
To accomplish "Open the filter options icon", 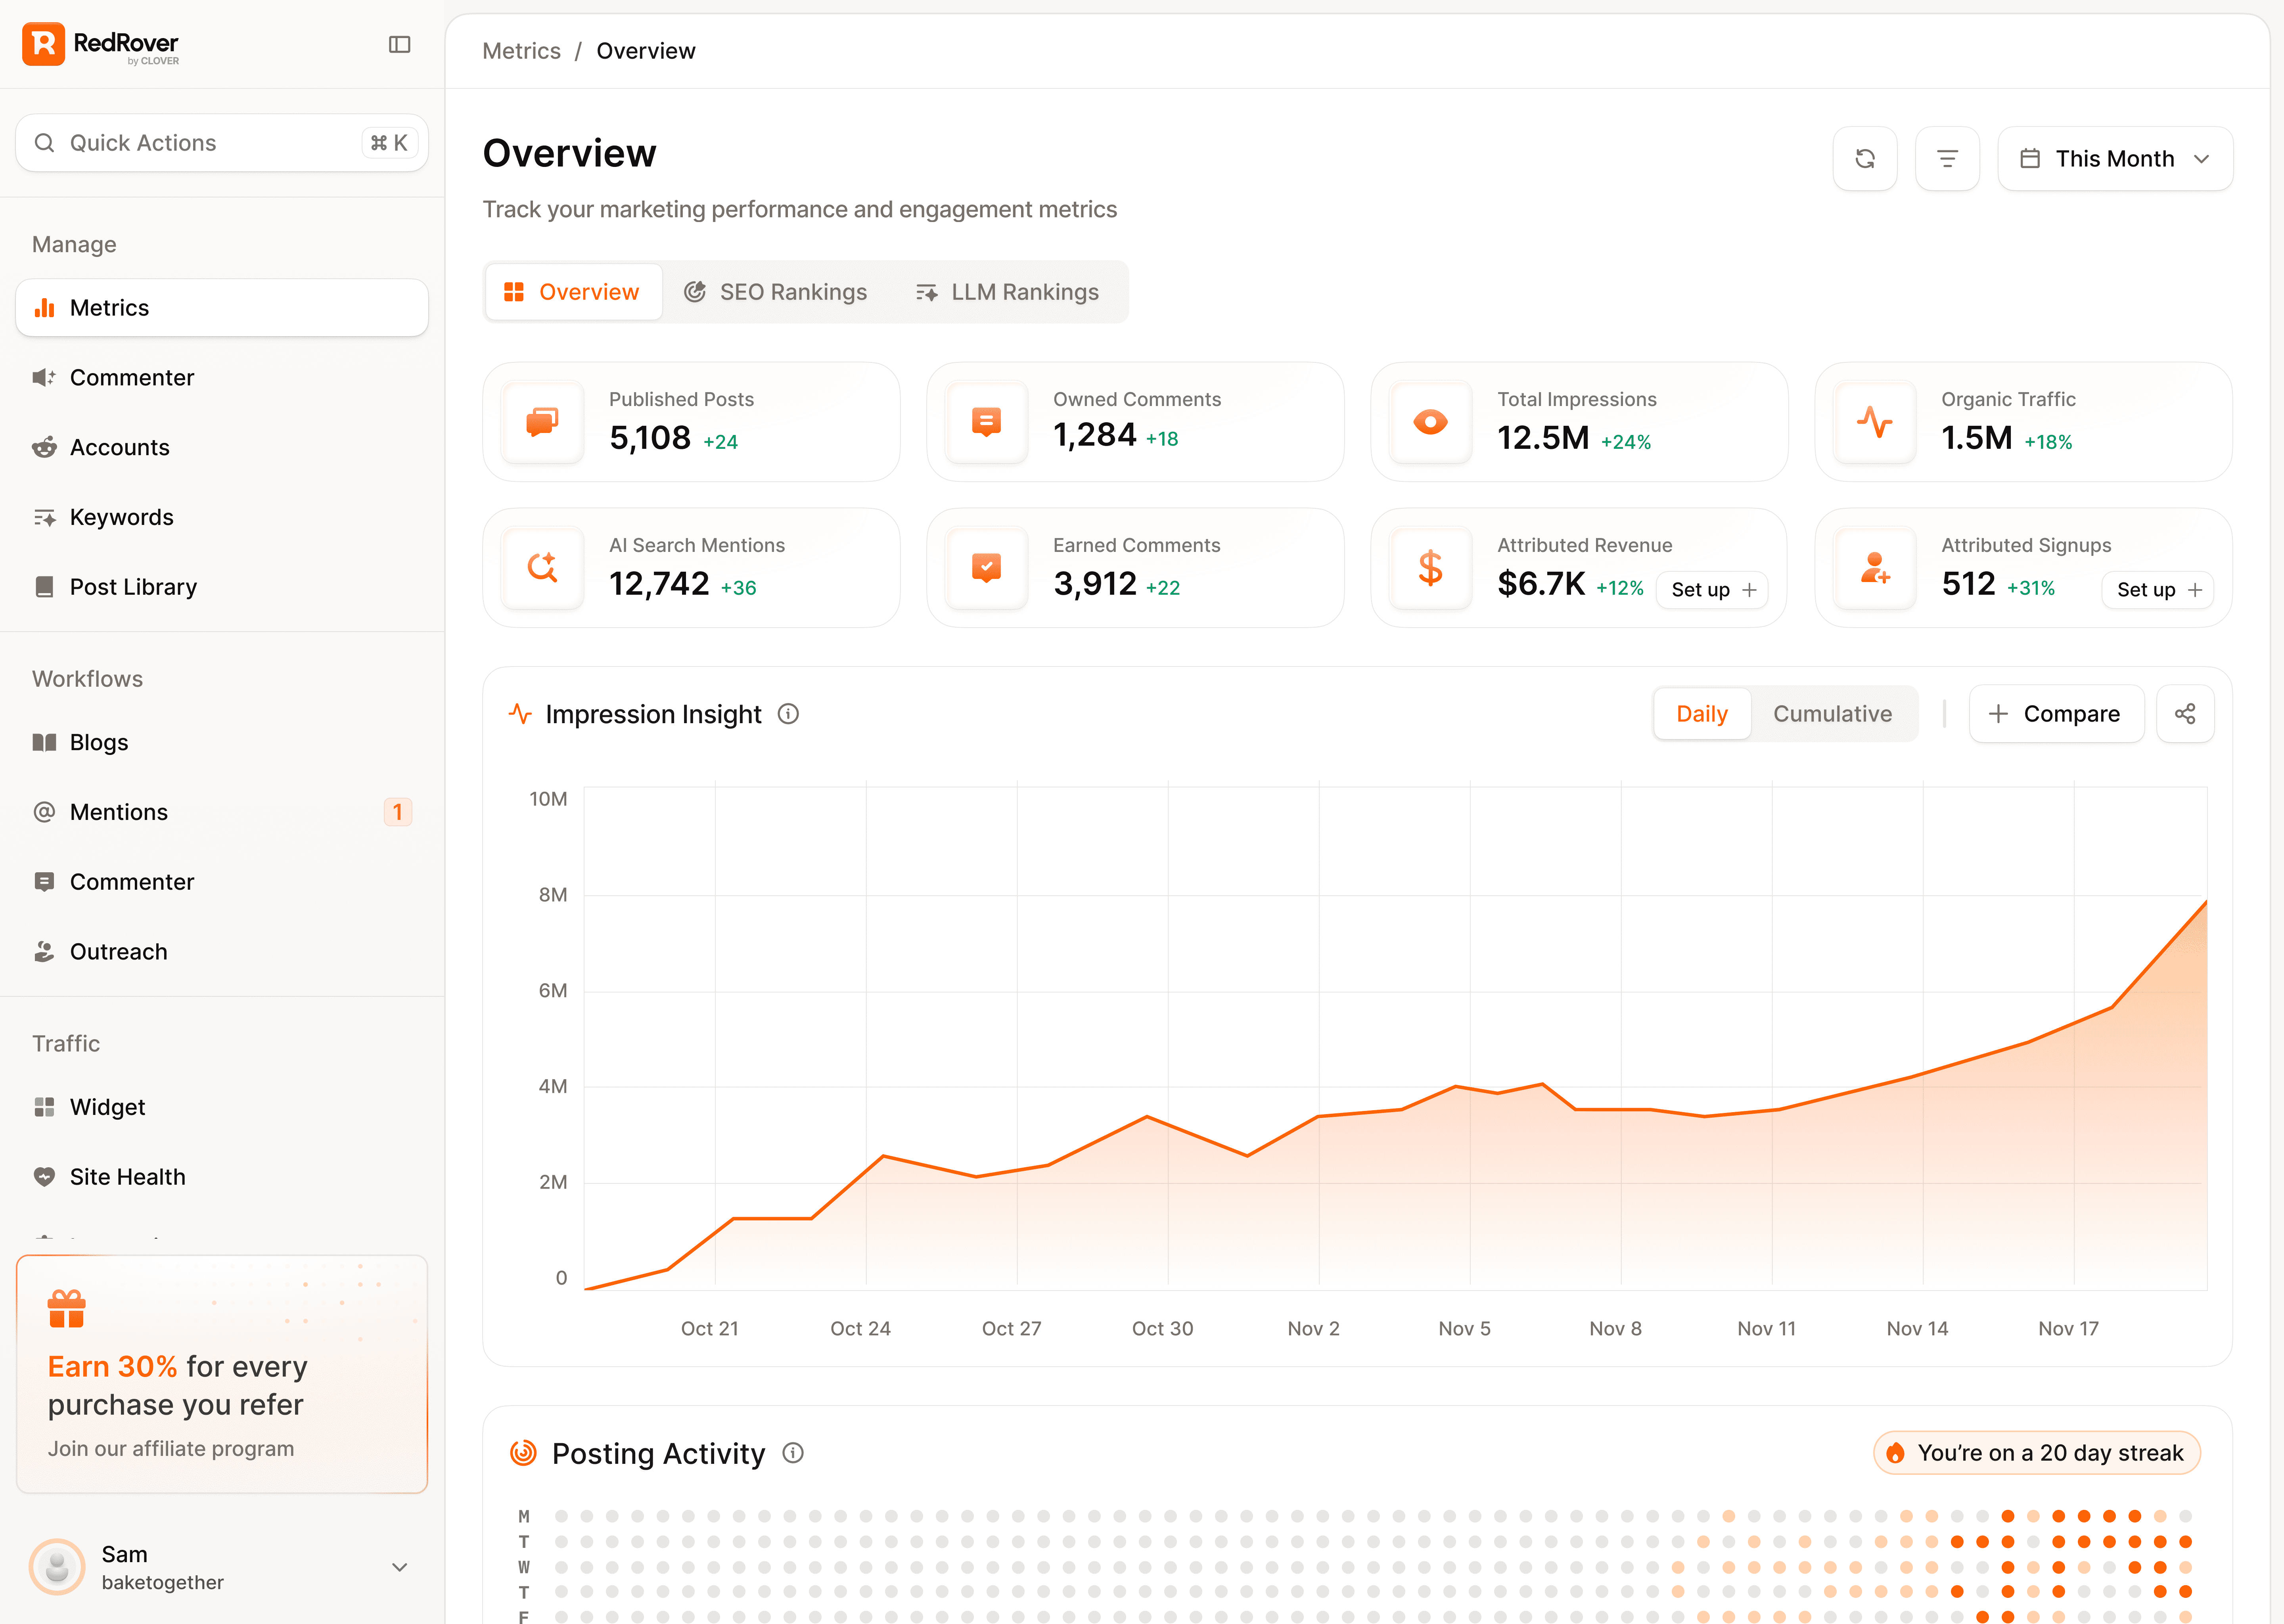I will (x=1946, y=158).
